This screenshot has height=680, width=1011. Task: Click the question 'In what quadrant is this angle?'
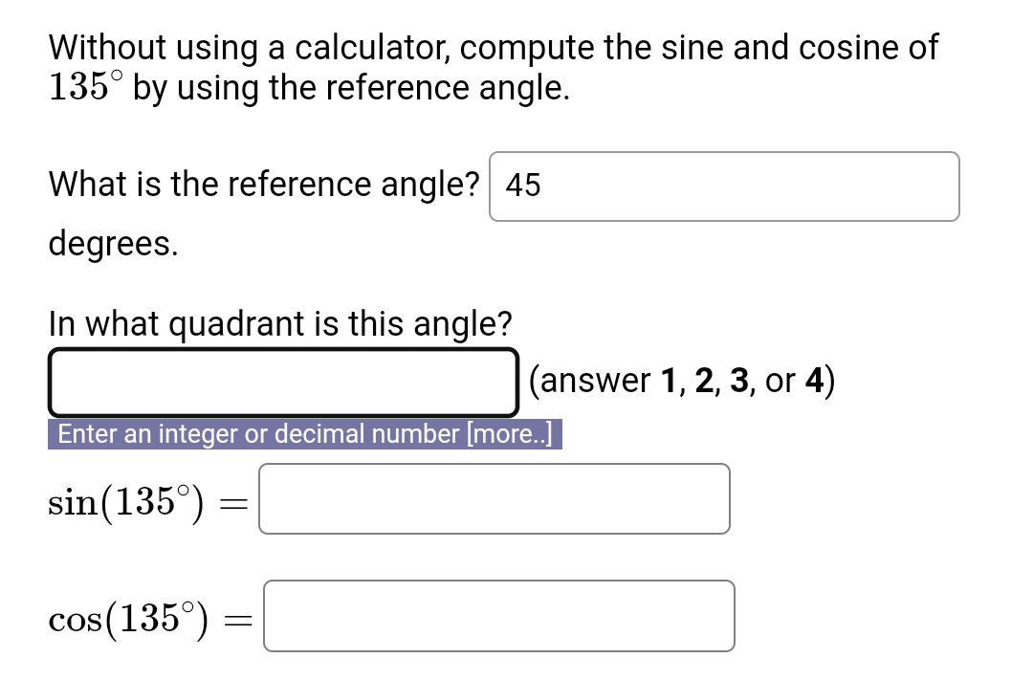pyautogui.click(x=280, y=323)
